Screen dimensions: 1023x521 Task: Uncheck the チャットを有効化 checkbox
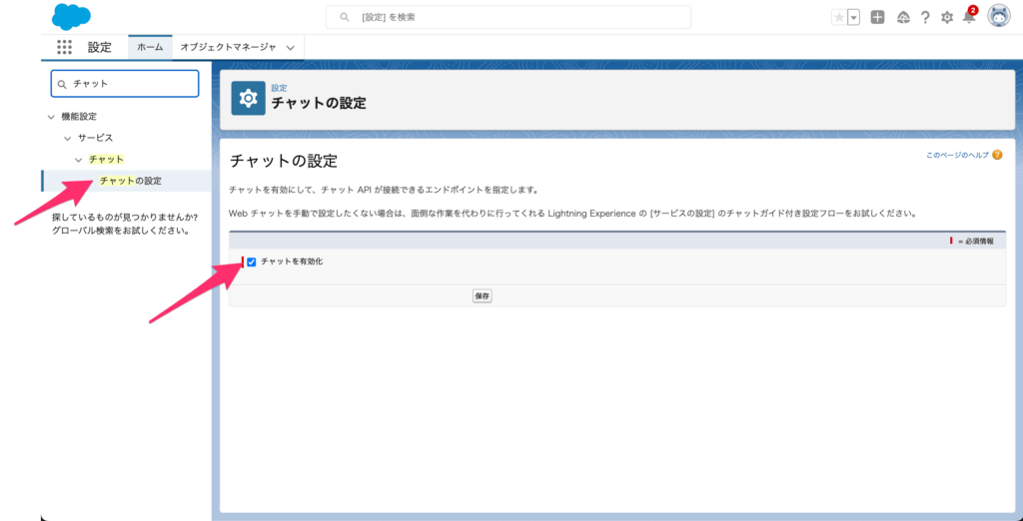pyautogui.click(x=251, y=262)
